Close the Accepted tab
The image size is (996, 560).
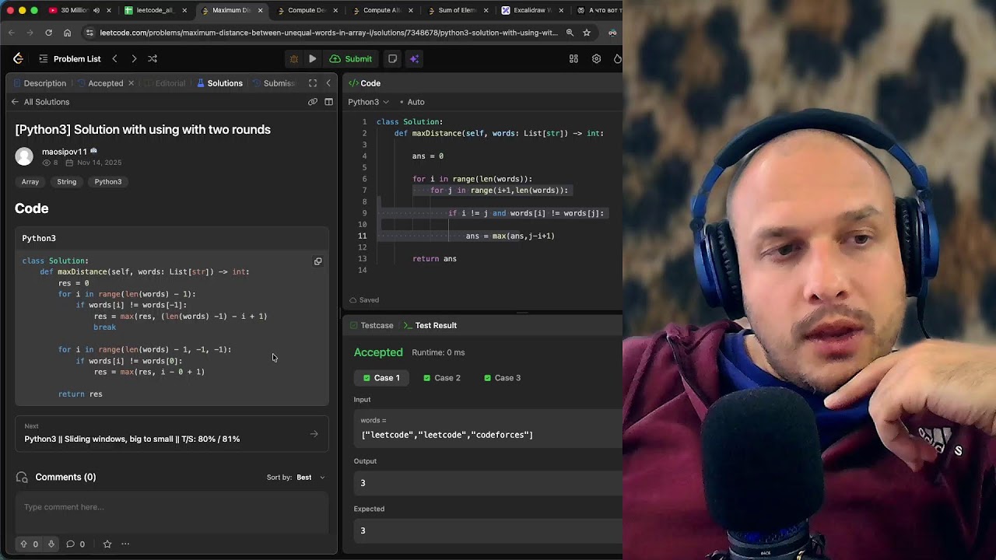[131, 83]
